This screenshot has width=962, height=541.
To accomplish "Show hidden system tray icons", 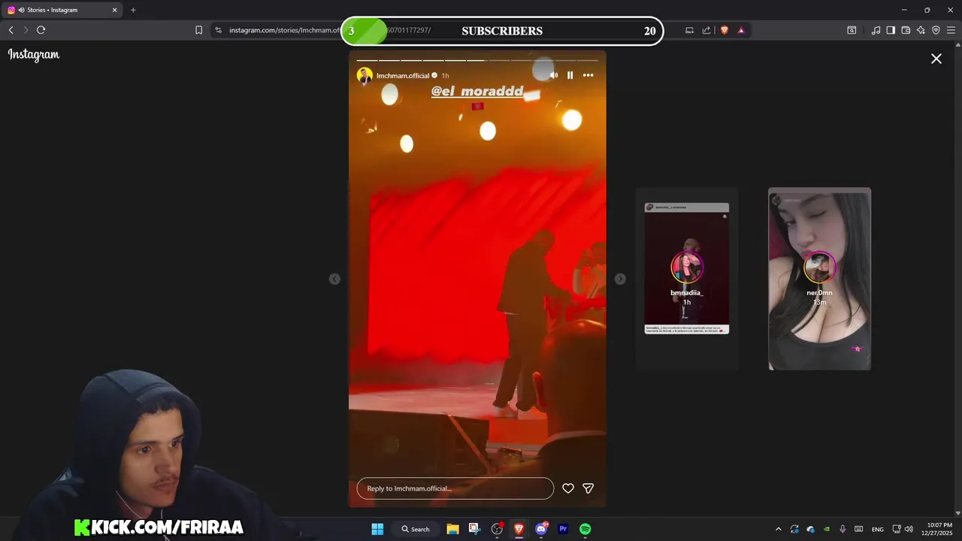I will click(779, 529).
